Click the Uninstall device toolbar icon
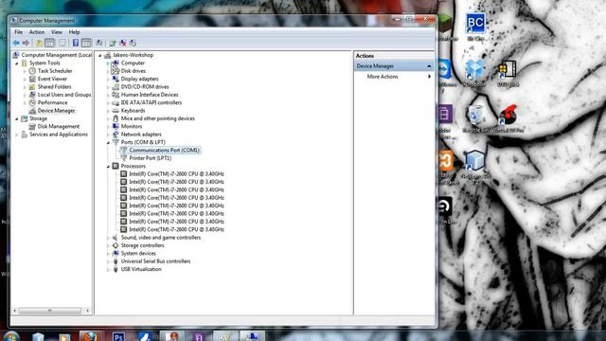This screenshot has height=341, width=606. [123, 43]
